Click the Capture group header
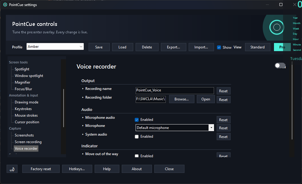 point(15,128)
